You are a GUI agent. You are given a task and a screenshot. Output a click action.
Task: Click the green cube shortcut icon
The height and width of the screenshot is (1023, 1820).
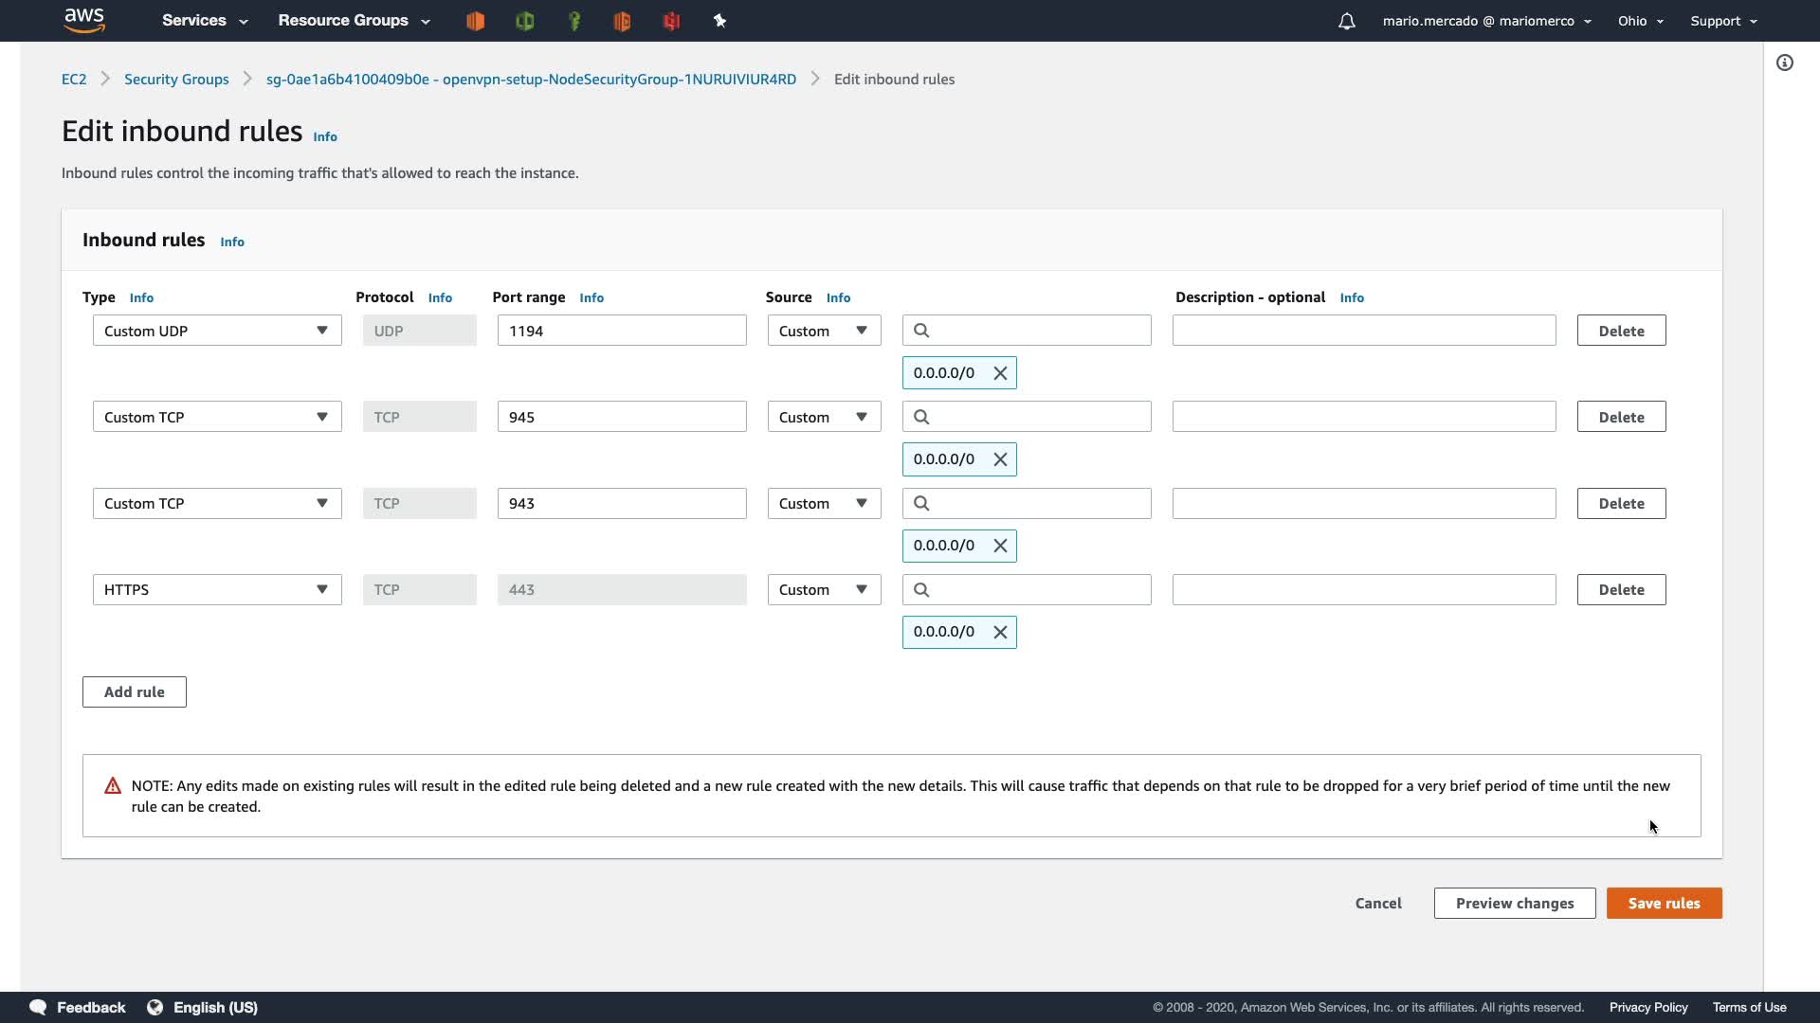click(x=525, y=21)
